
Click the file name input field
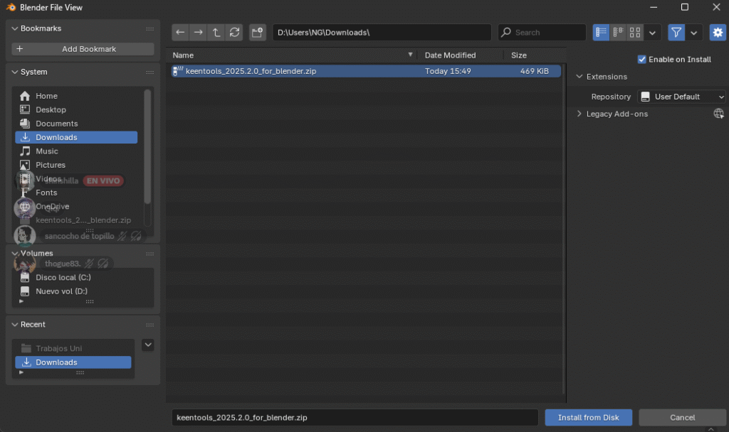click(x=355, y=418)
